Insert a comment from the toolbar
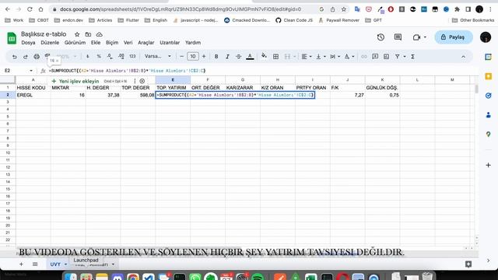The width and height of the screenshot is (498, 280). [x=375, y=57]
